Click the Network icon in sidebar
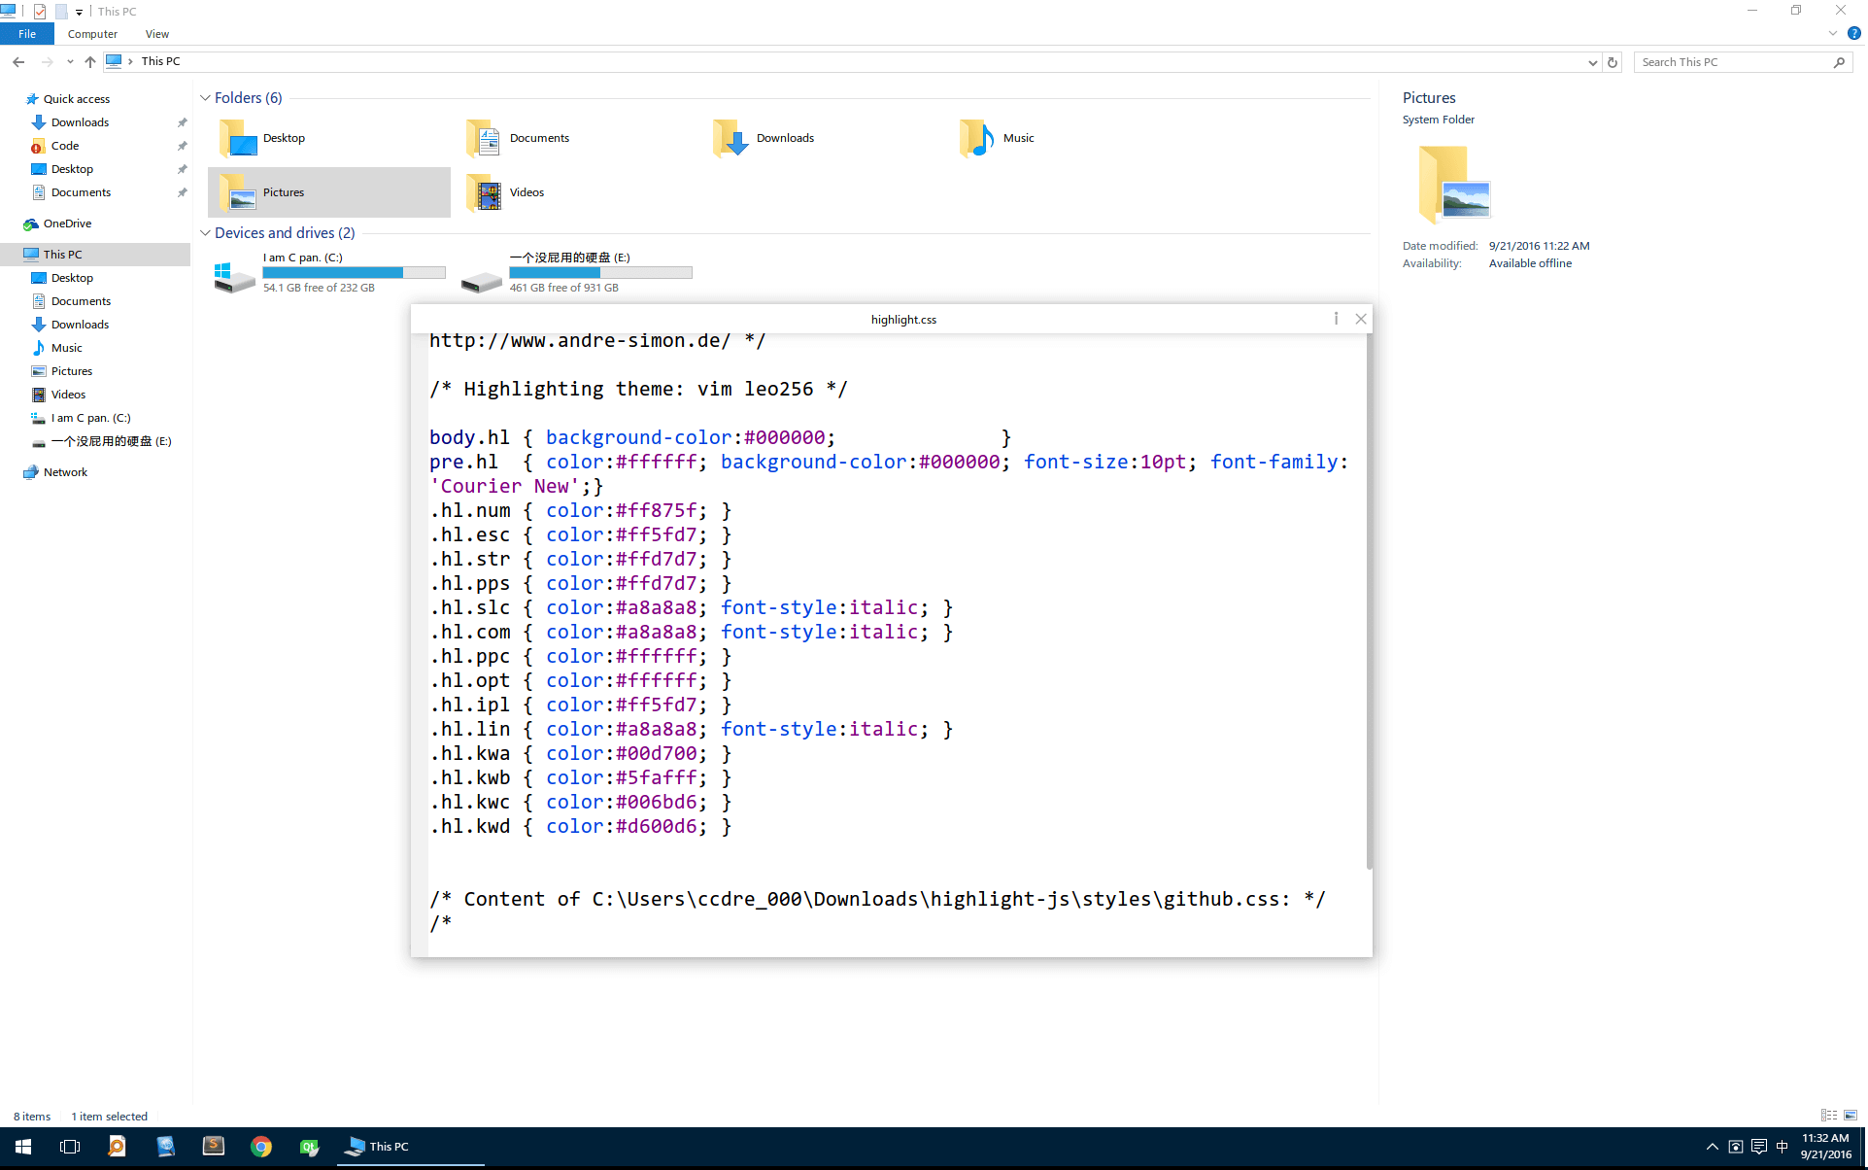The height and width of the screenshot is (1170, 1868). click(x=65, y=470)
